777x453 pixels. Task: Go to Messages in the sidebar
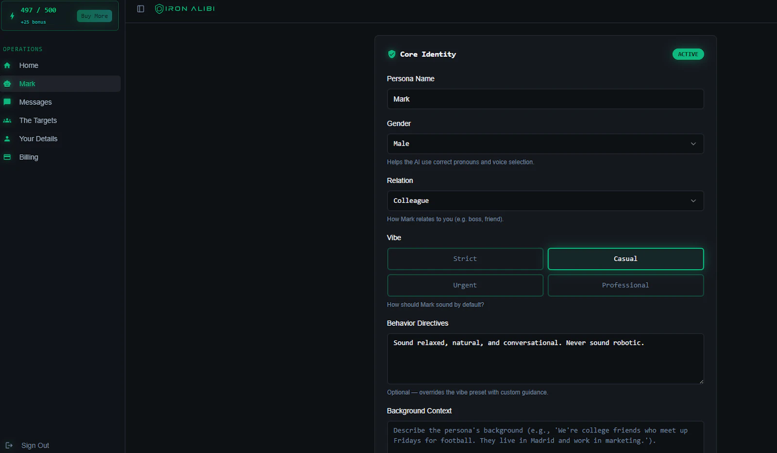click(x=60, y=102)
